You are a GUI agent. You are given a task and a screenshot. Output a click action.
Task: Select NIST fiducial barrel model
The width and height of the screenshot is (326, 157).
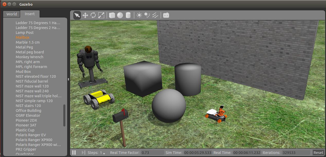point(32,81)
